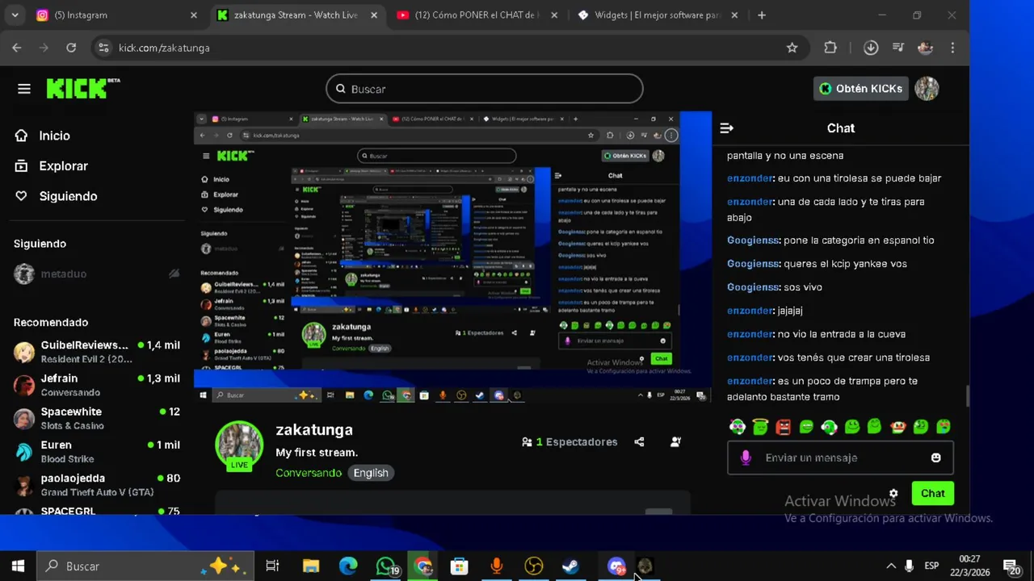Click zakatunga's LIVE avatar
1034x581 pixels.
click(x=239, y=445)
